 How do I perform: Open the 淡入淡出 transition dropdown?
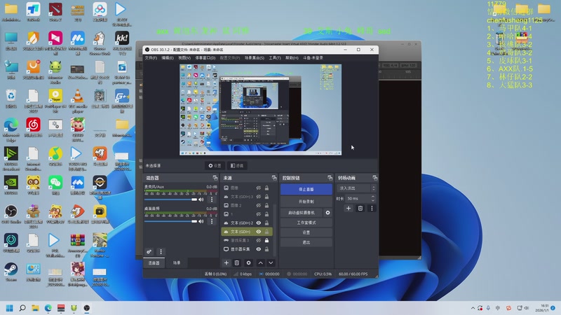pyautogui.click(x=356, y=188)
